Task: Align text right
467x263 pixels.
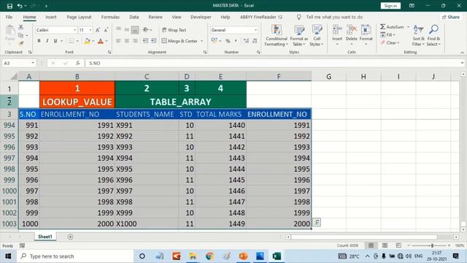Action: (135, 41)
